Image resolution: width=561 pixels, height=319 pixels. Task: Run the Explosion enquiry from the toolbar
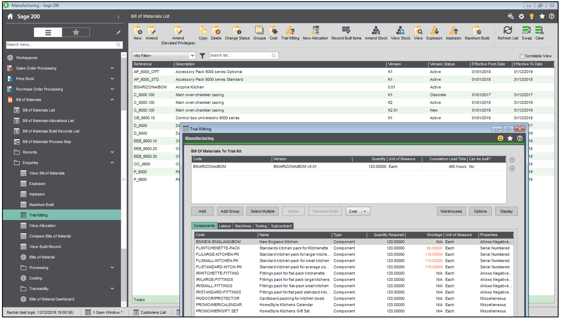point(434,33)
